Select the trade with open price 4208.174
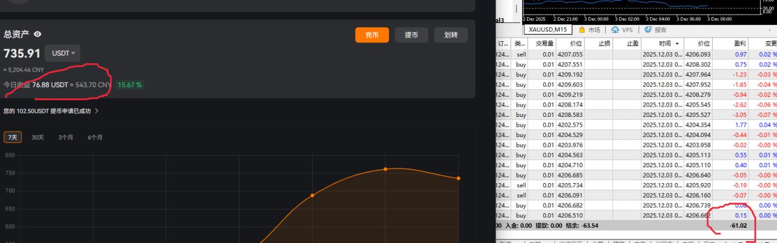Screen dimensions: 777x243 tap(636, 105)
